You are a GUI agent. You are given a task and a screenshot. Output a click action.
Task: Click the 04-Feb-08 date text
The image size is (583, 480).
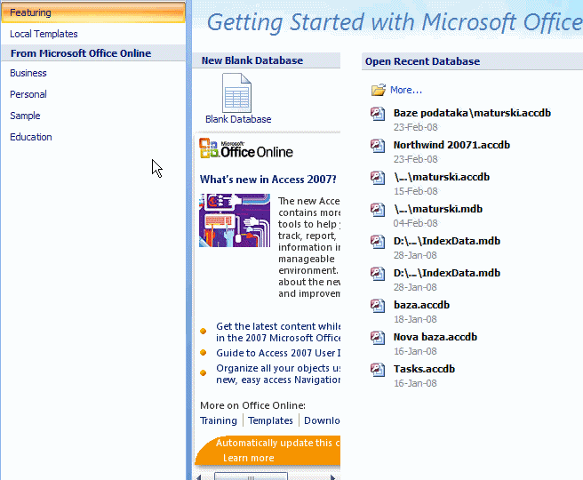(416, 223)
